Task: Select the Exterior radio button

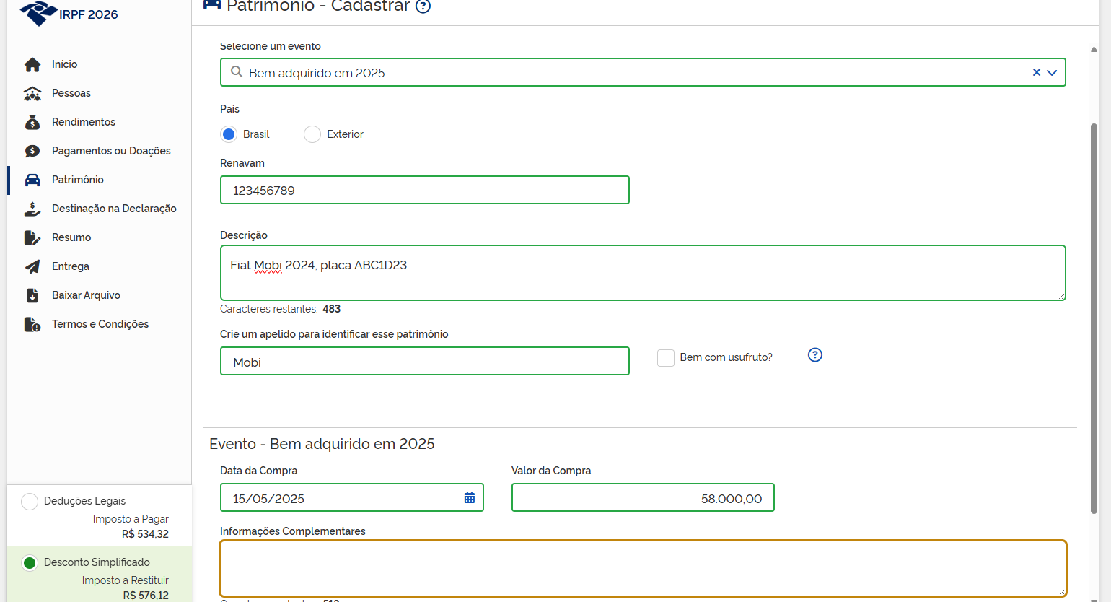Action: [312, 134]
